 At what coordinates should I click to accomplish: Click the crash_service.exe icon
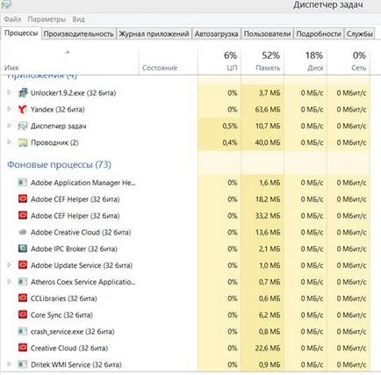(23, 331)
